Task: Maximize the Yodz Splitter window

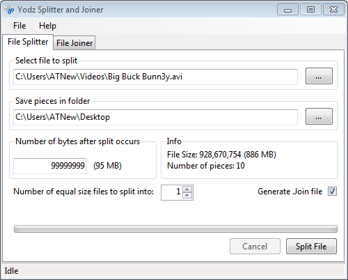Action: [310, 10]
